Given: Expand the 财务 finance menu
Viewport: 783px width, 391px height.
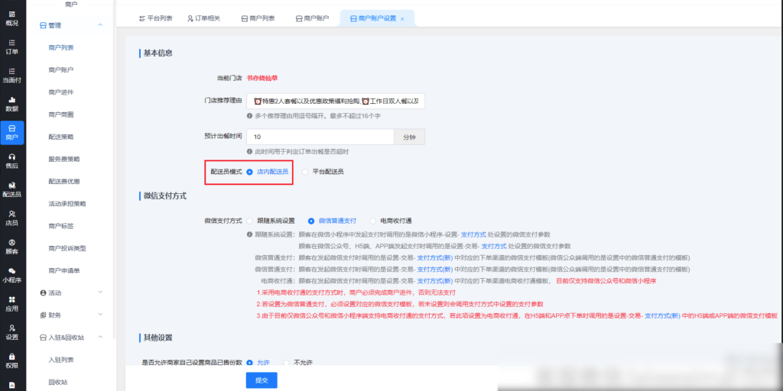Looking at the screenshot, I should click(x=100, y=315).
